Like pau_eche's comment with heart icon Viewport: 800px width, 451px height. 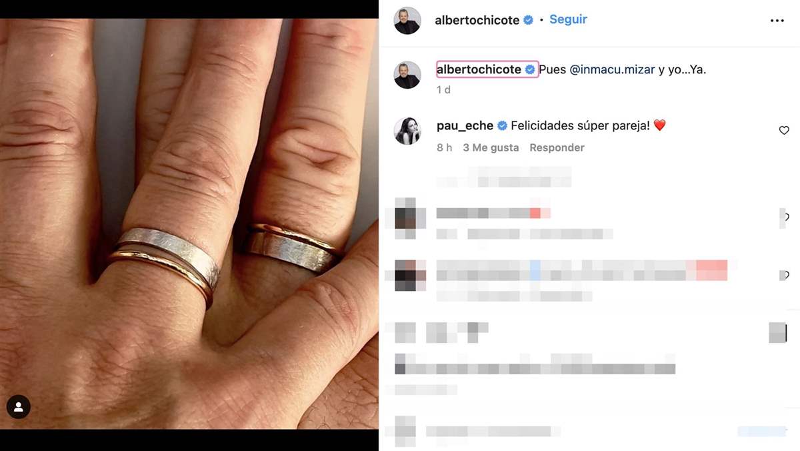(784, 130)
